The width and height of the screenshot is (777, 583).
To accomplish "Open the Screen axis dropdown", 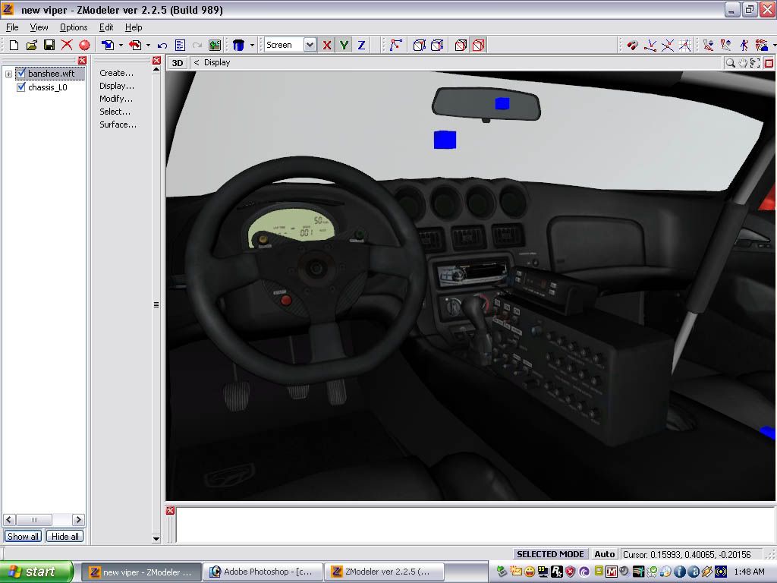I will click(x=310, y=46).
